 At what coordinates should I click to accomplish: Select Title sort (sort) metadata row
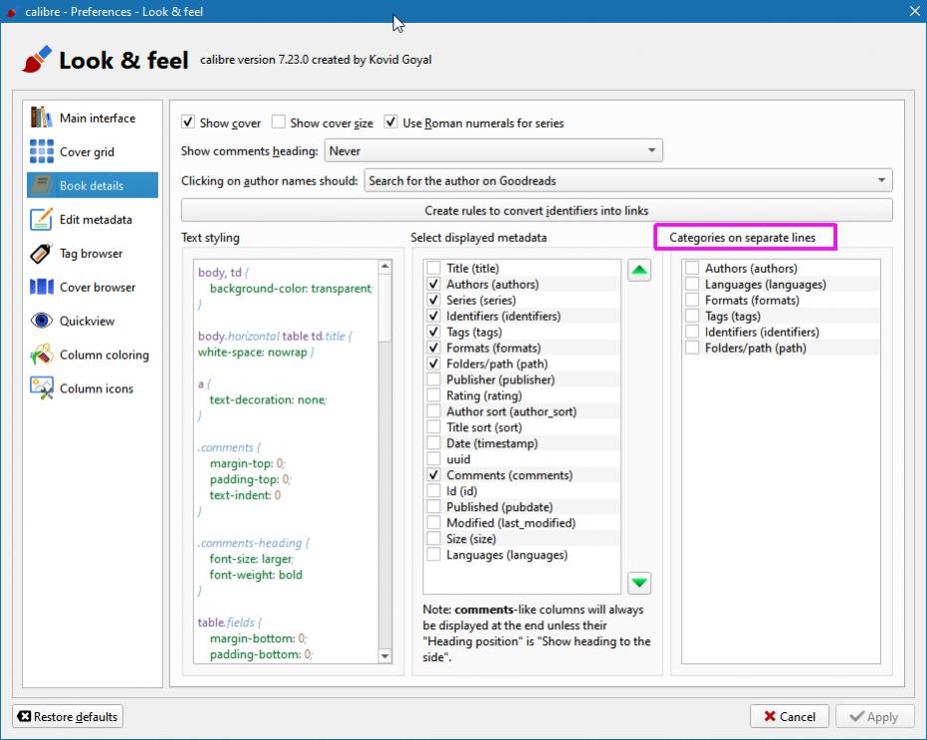(x=522, y=427)
